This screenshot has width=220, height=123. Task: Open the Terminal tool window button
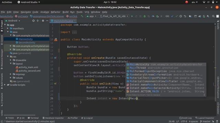pos(33,118)
